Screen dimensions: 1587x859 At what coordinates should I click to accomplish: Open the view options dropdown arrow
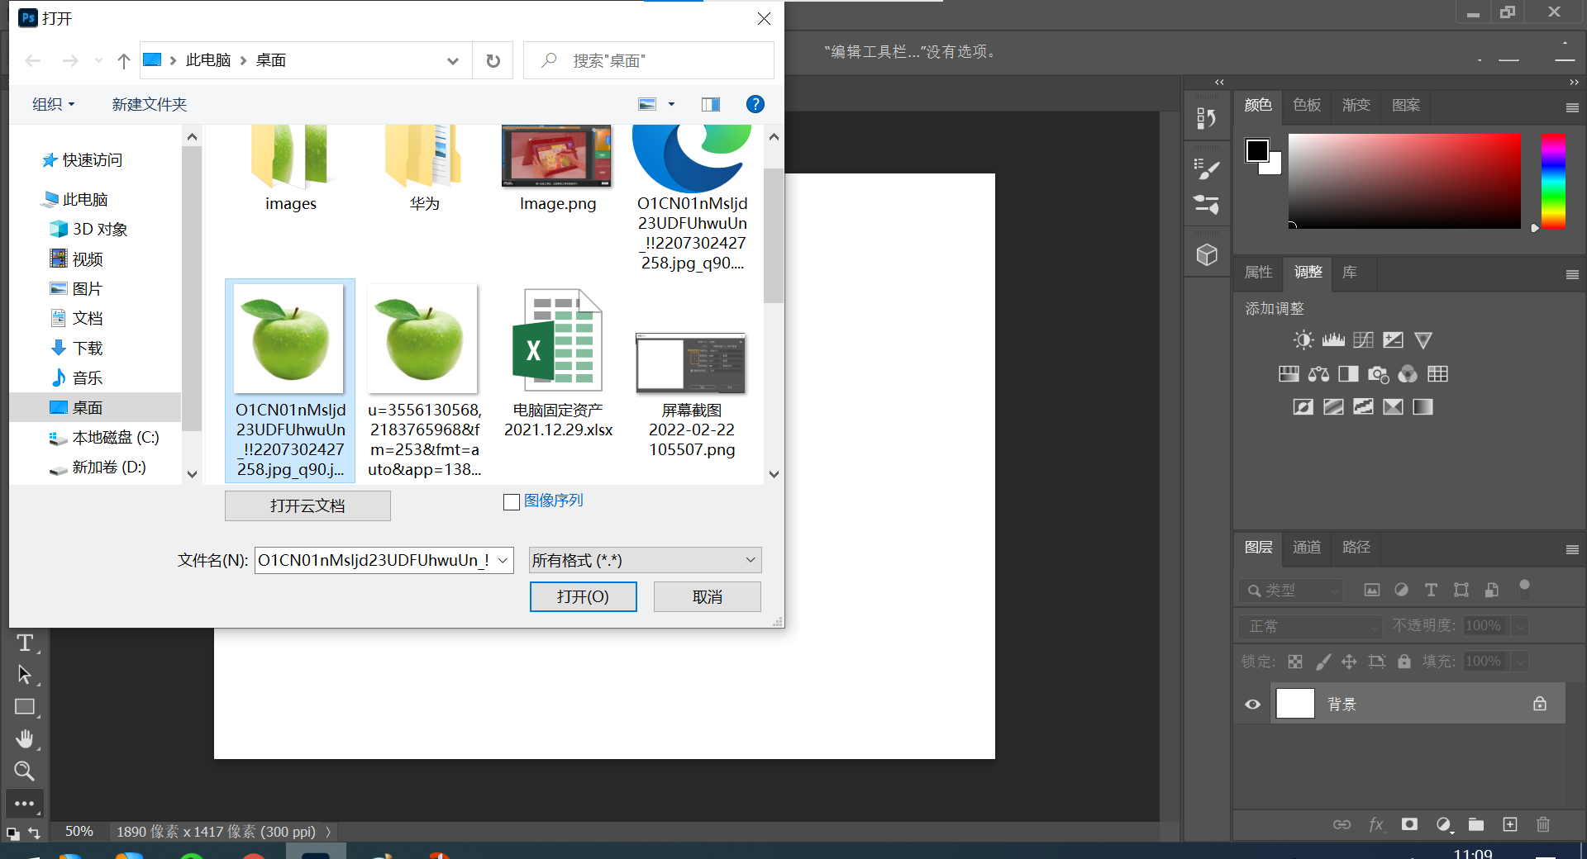pos(671,104)
